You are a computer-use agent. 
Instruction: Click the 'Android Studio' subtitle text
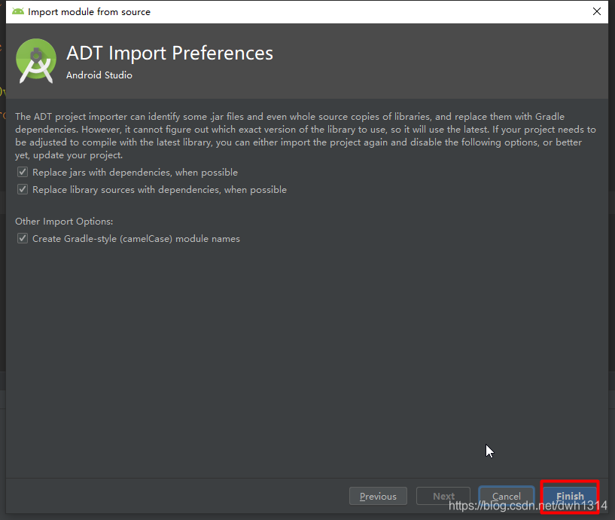(99, 75)
